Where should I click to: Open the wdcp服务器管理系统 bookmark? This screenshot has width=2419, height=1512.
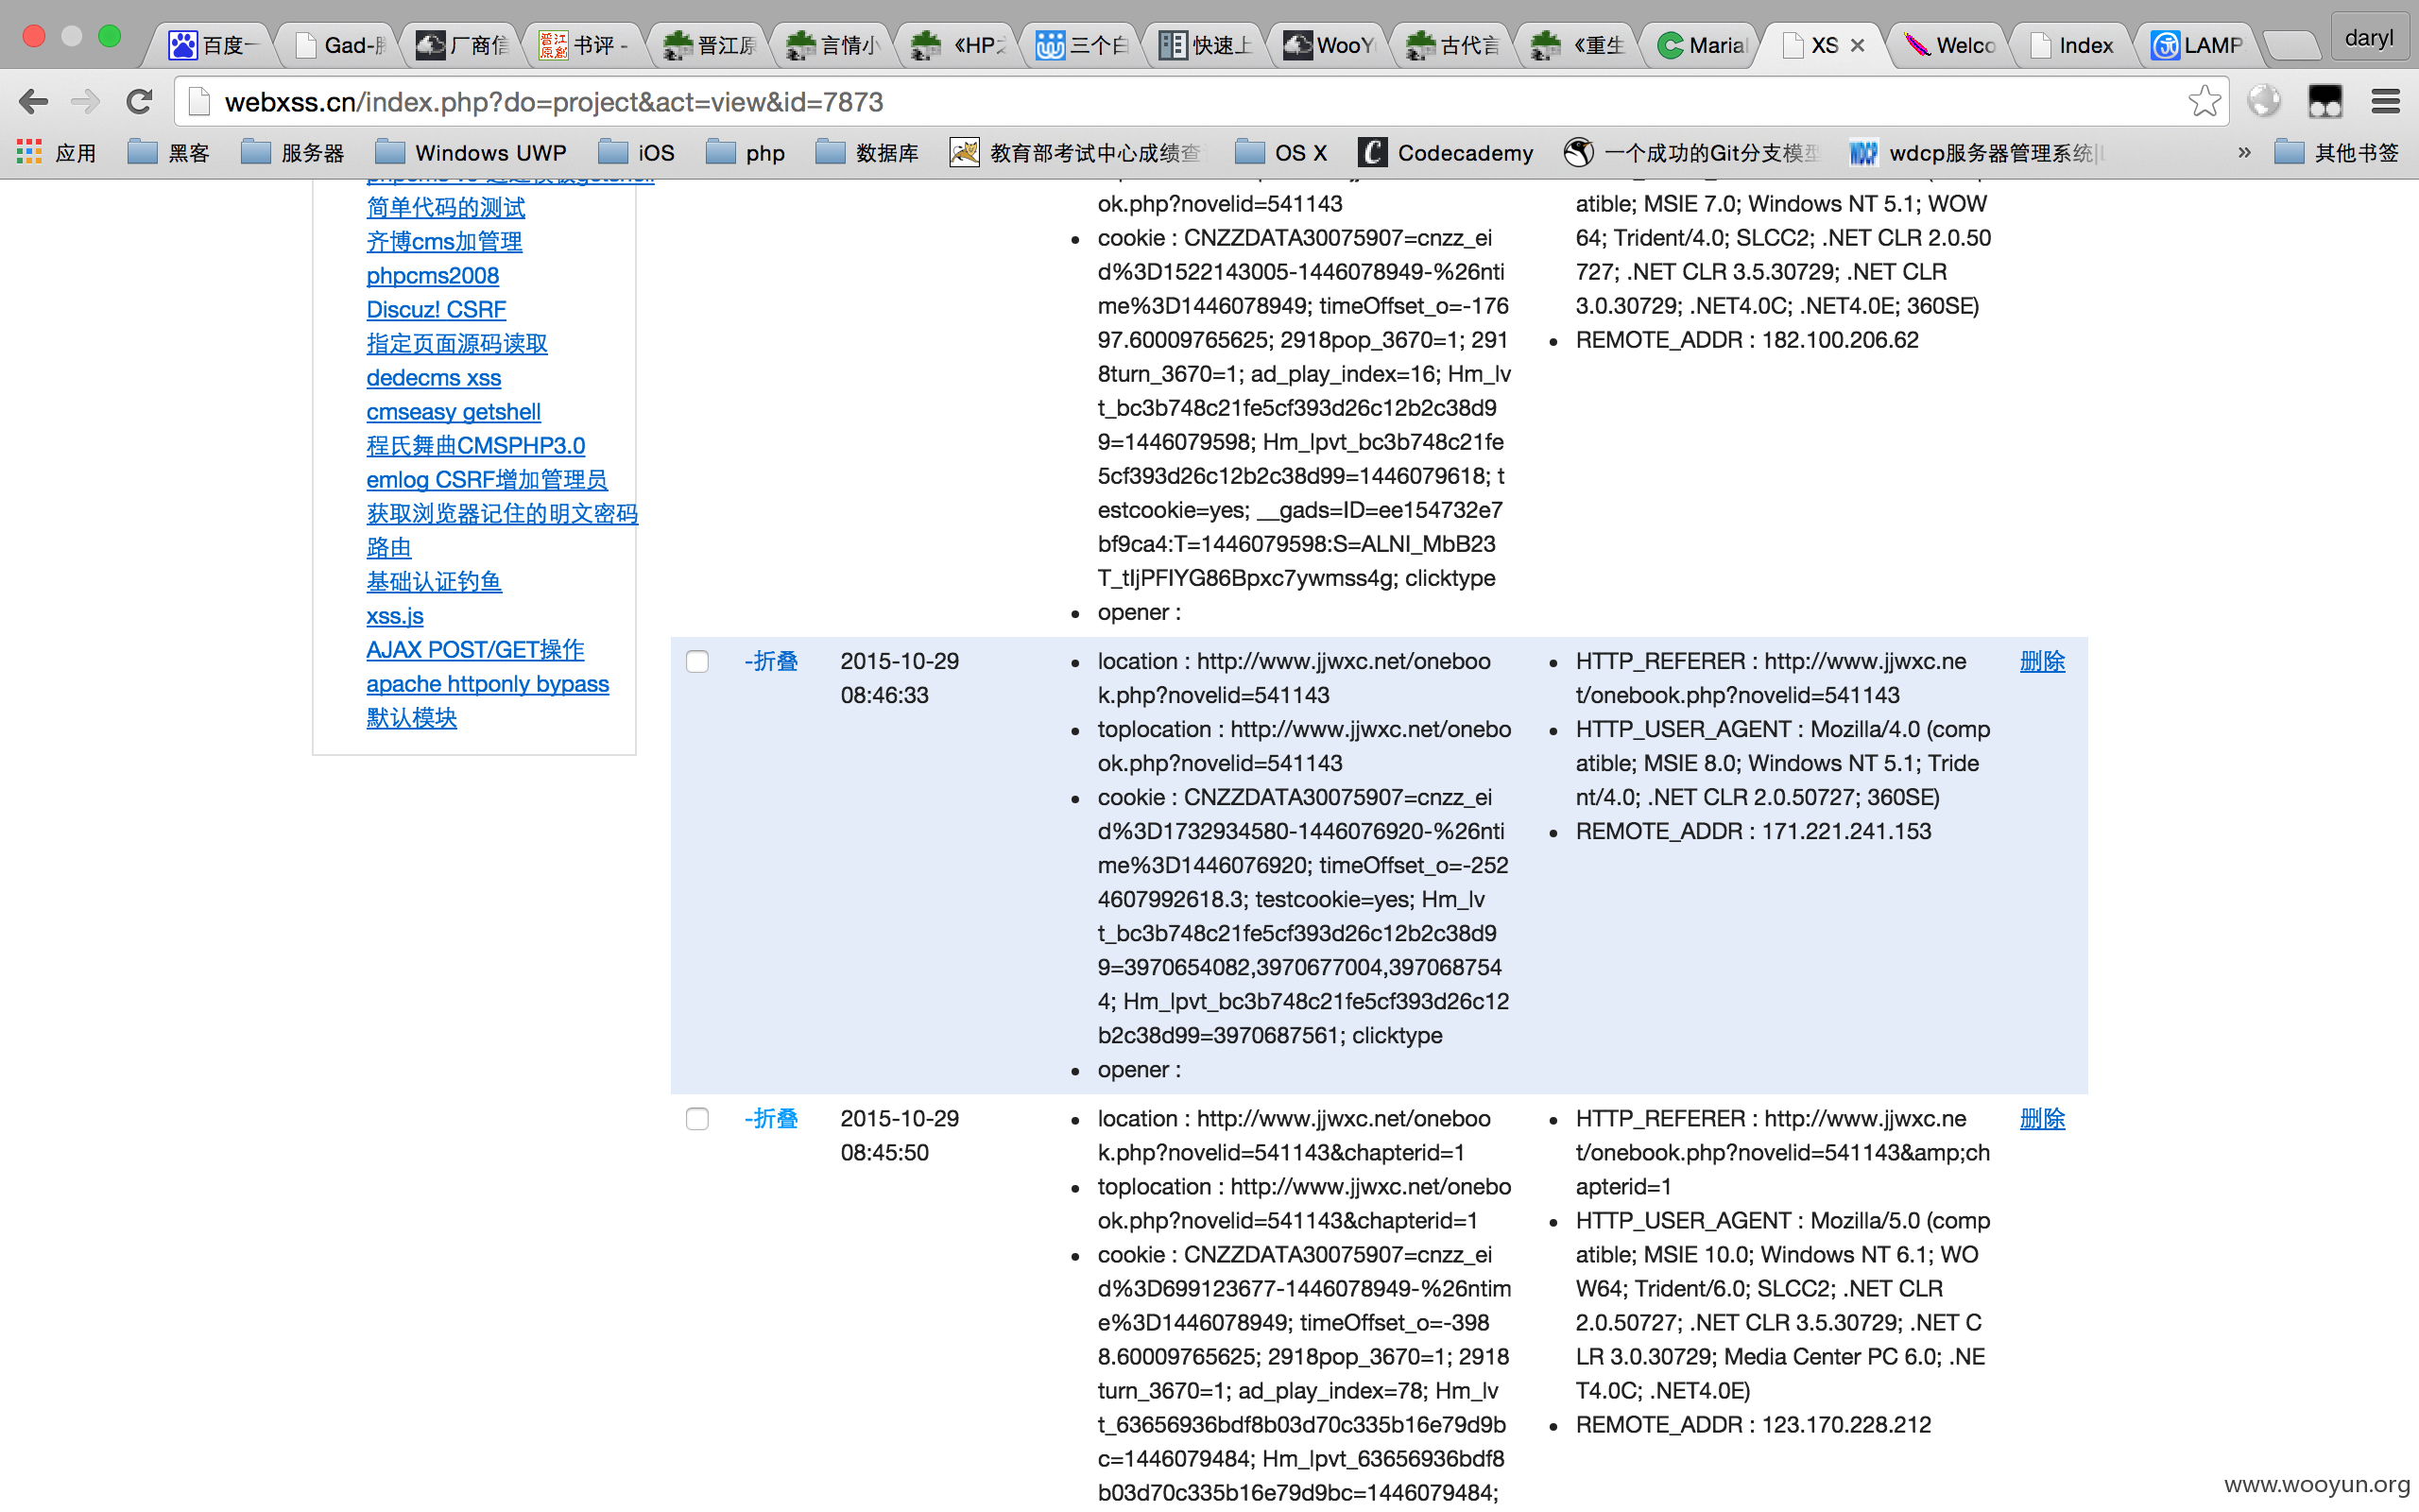tap(1977, 153)
